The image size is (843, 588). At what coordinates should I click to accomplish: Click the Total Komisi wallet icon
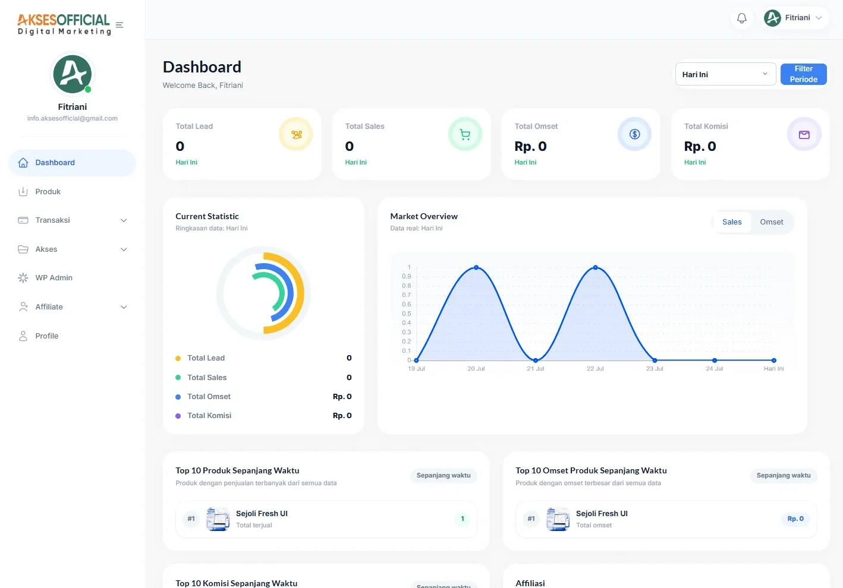804,134
